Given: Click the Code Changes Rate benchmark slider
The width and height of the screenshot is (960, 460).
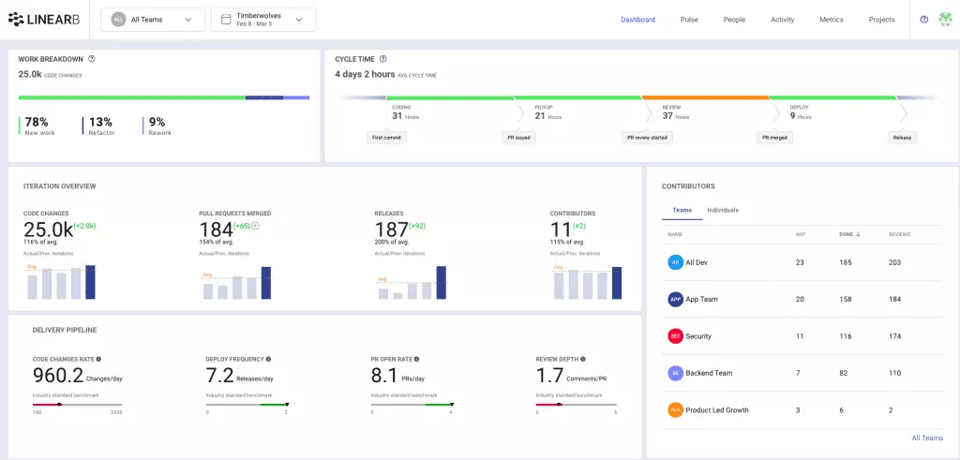Looking at the screenshot, I should pyautogui.click(x=77, y=405).
